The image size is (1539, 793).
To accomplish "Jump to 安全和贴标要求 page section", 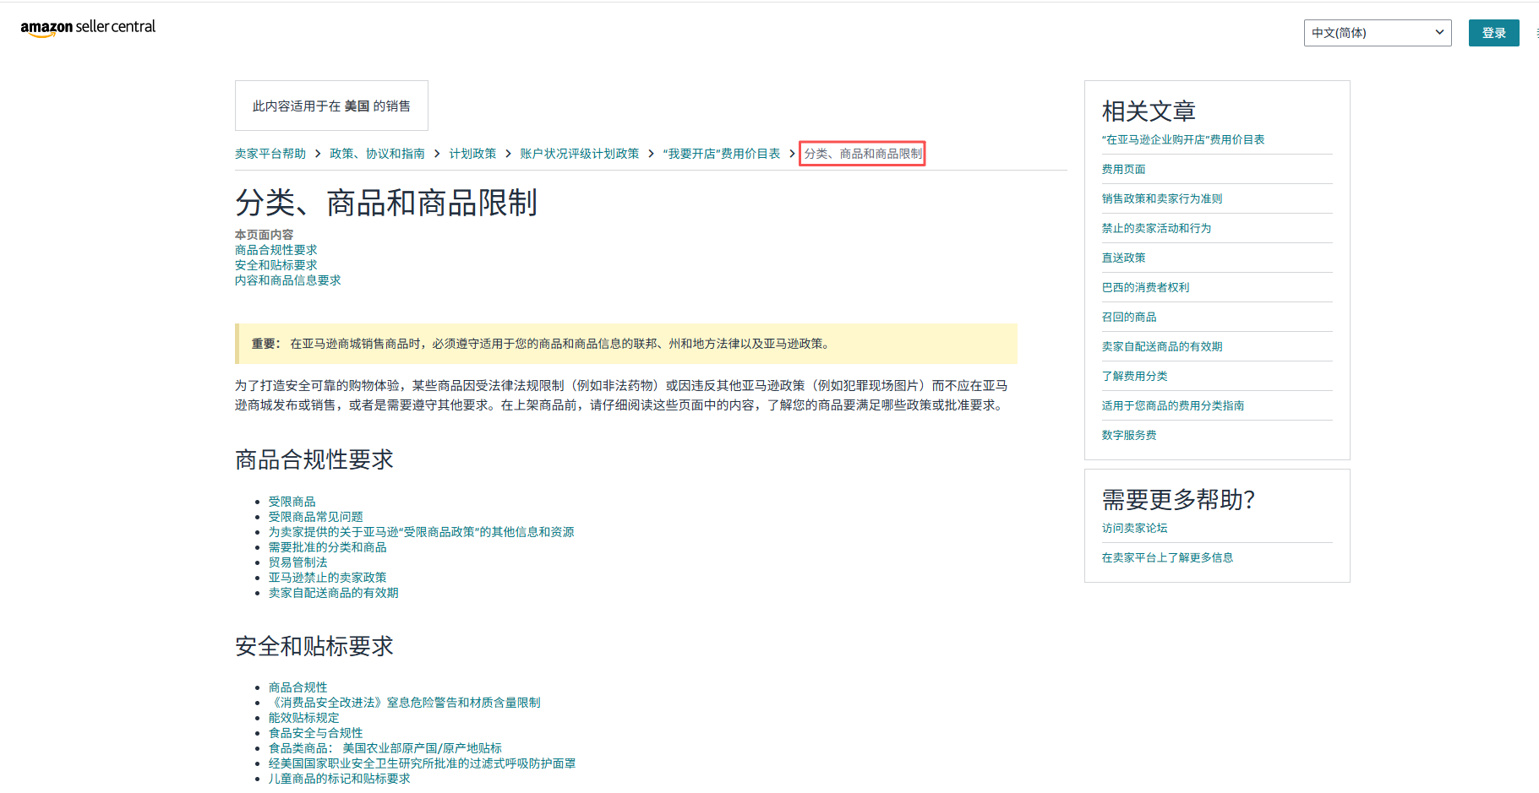I will tap(276, 264).
